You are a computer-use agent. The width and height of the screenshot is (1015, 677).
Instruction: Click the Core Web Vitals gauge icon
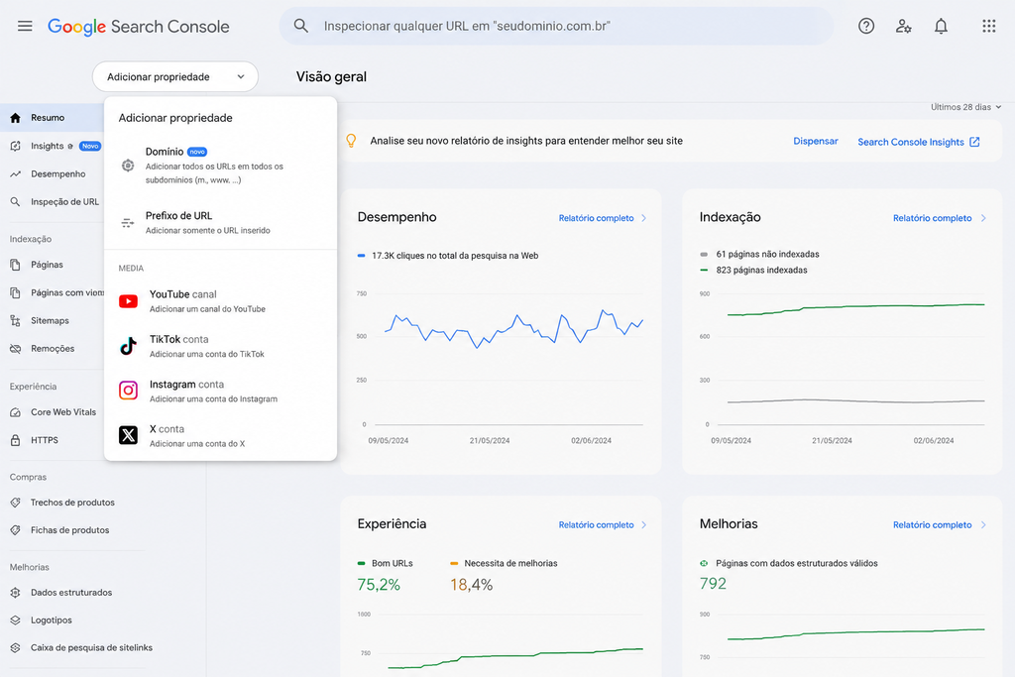point(16,412)
